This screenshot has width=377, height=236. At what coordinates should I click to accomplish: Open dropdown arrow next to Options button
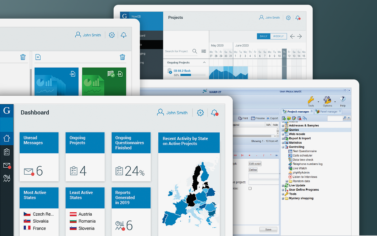click(x=335, y=102)
